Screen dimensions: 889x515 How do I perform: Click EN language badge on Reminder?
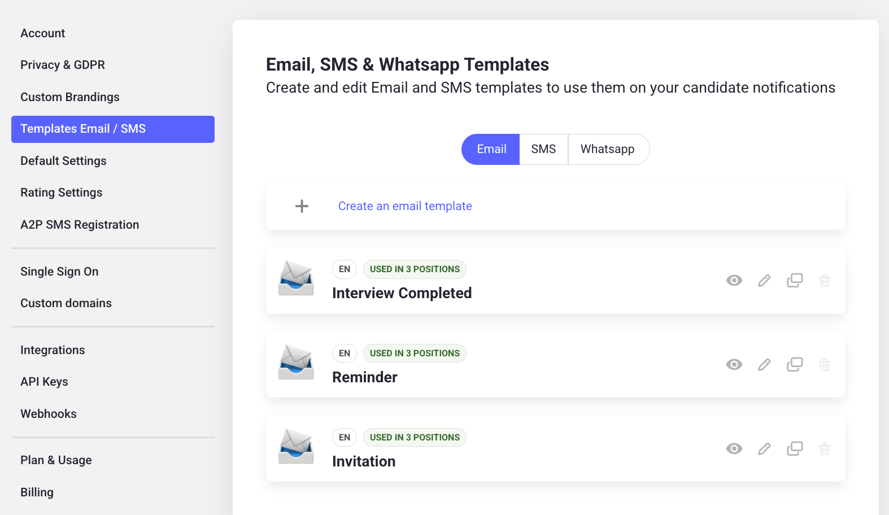345,353
